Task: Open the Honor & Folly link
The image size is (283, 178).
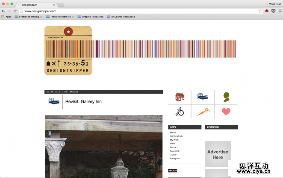Action: [x=176, y=136]
